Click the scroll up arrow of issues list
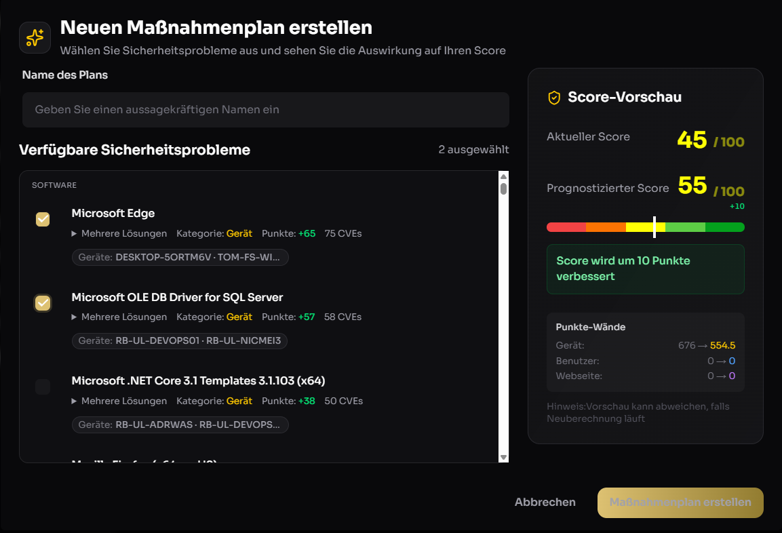 504,176
